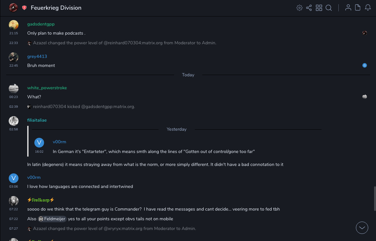Click the room avatar in header
The image size is (376, 241).
(13, 8)
